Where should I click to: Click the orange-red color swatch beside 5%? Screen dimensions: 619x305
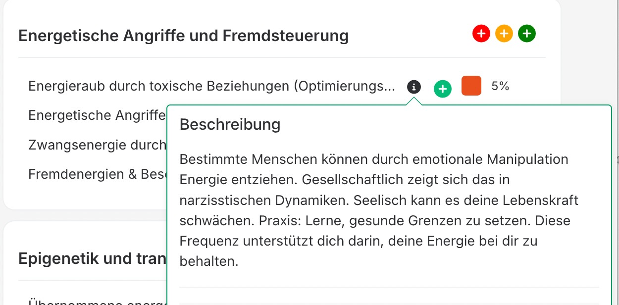[471, 86]
